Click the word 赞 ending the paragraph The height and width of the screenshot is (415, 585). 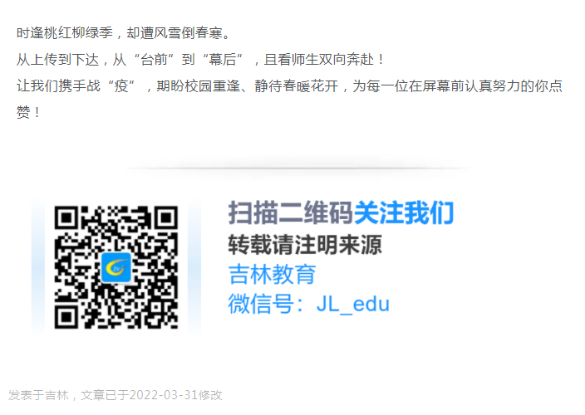click(23, 112)
